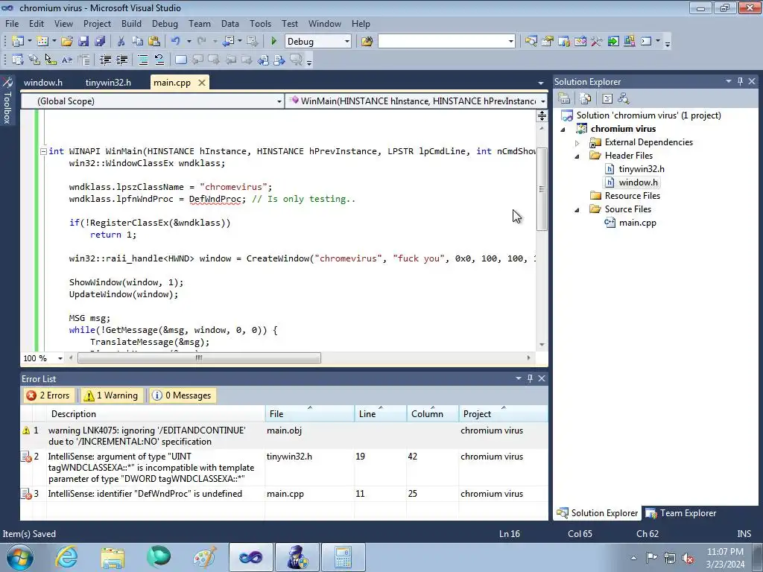Click the Navigate Backward icon
This screenshot has width=763, height=572.
[x=228, y=42]
